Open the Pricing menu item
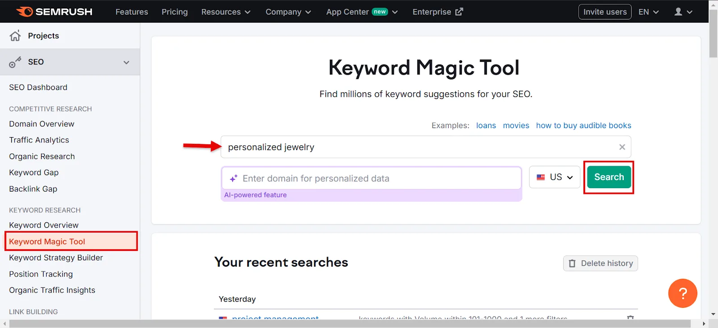Image resolution: width=718 pixels, height=328 pixels. pos(175,12)
